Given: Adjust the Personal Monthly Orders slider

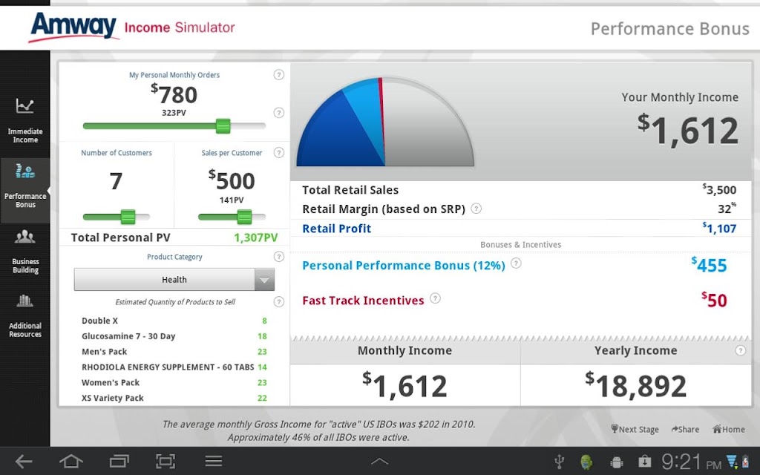Looking at the screenshot, I should [x=223, y=126].
